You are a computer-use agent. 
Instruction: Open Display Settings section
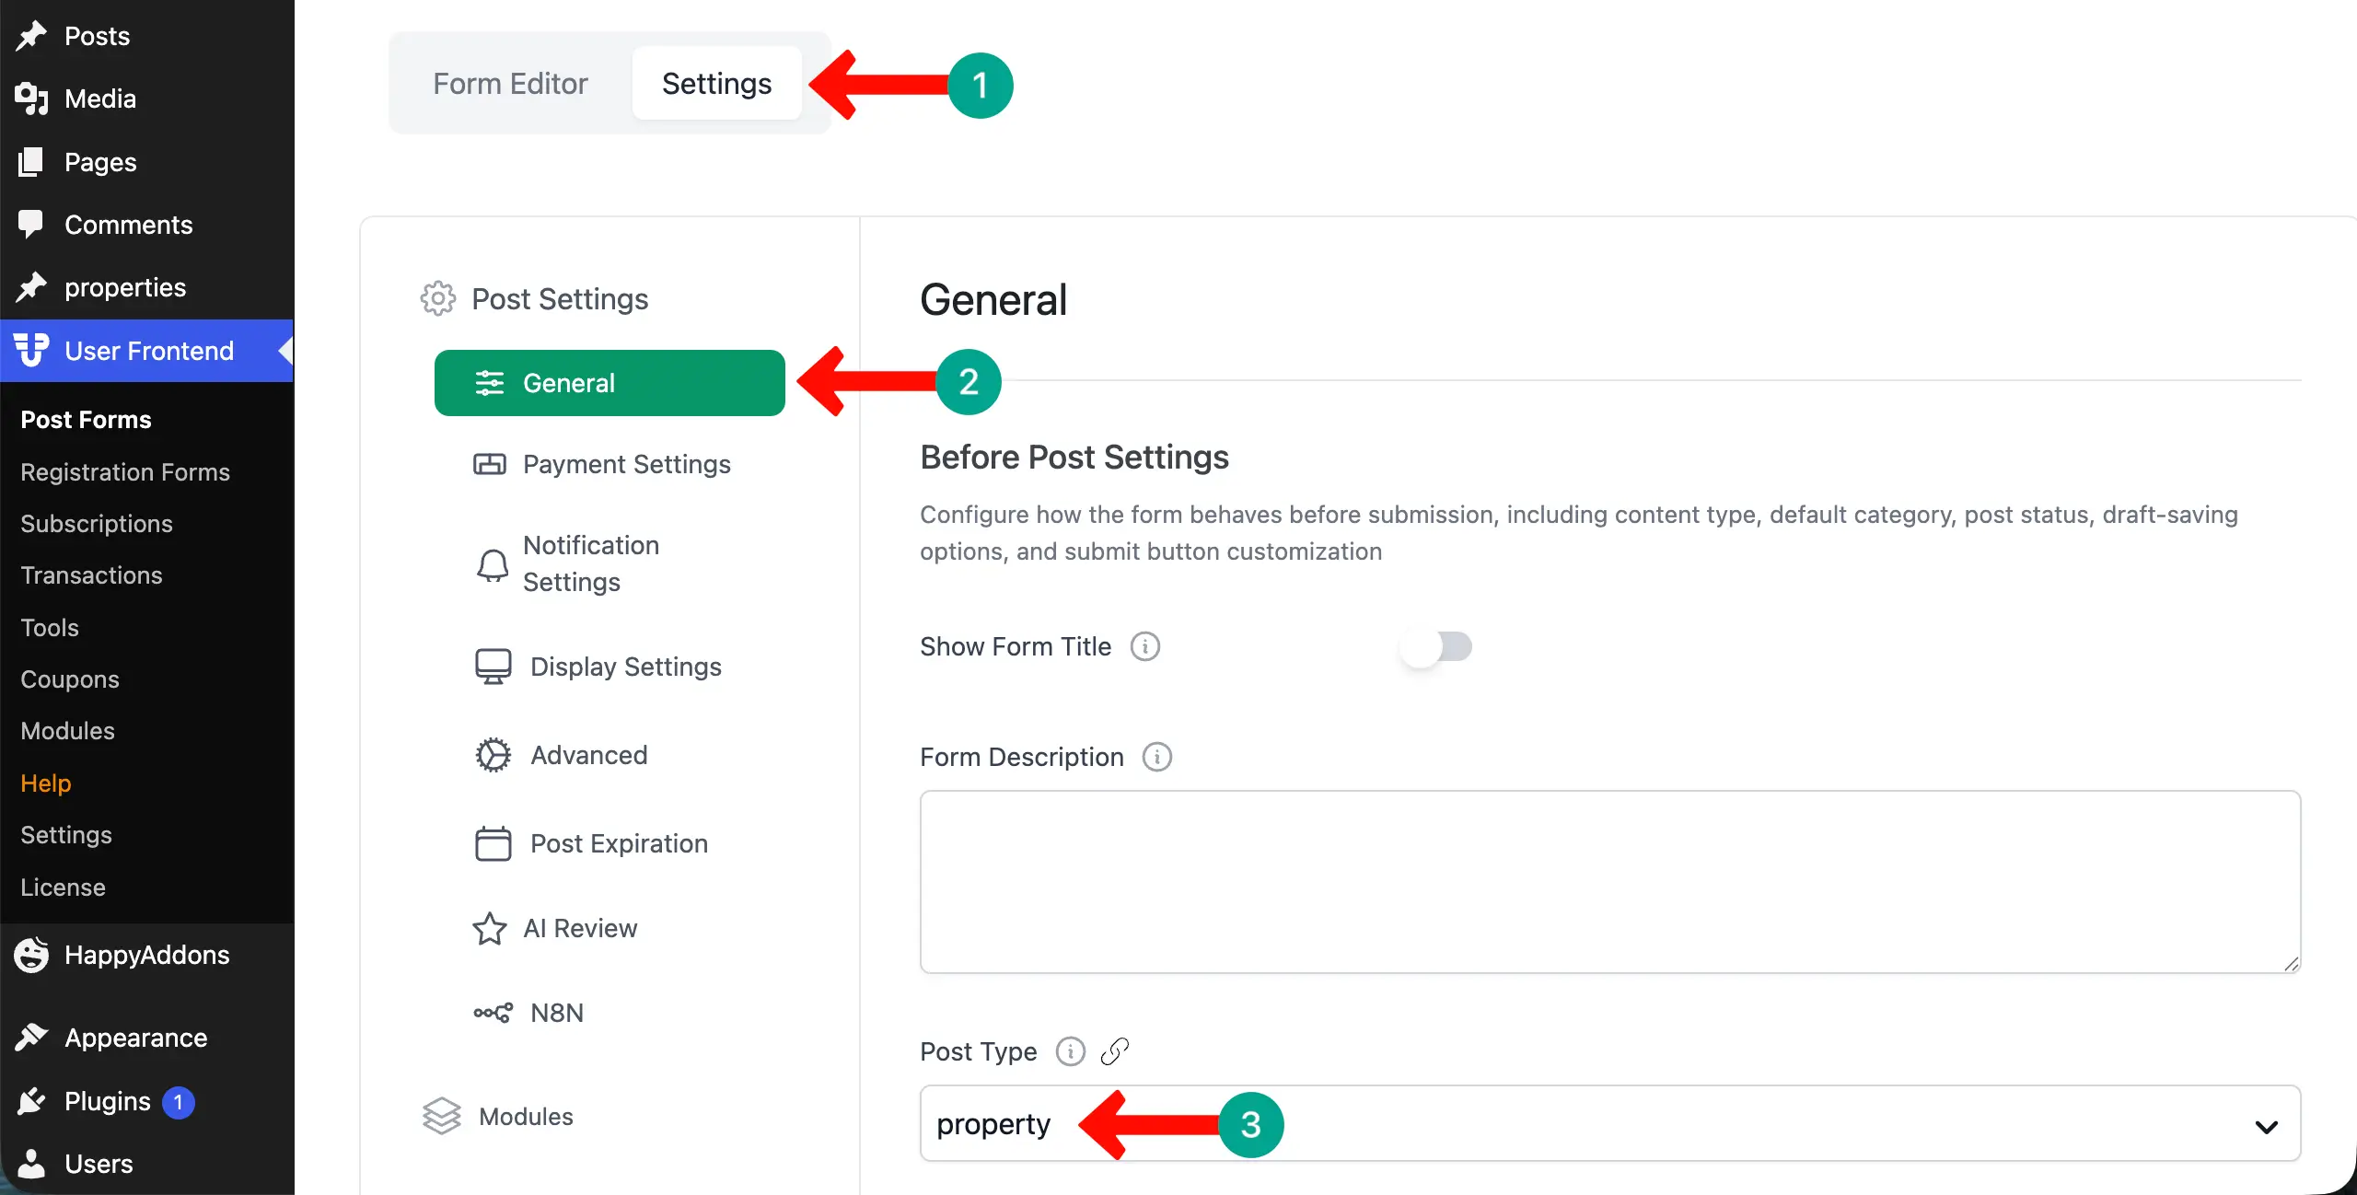pos(610,667)
